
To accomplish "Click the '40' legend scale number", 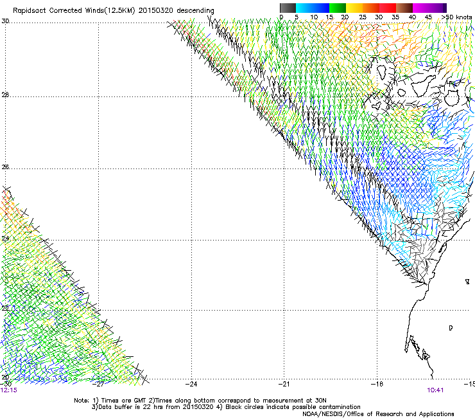I will point(412,17).
